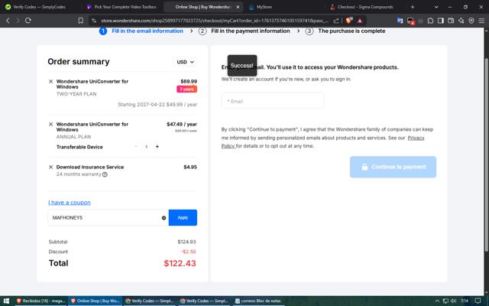Click the browser address bar URL

215,21
